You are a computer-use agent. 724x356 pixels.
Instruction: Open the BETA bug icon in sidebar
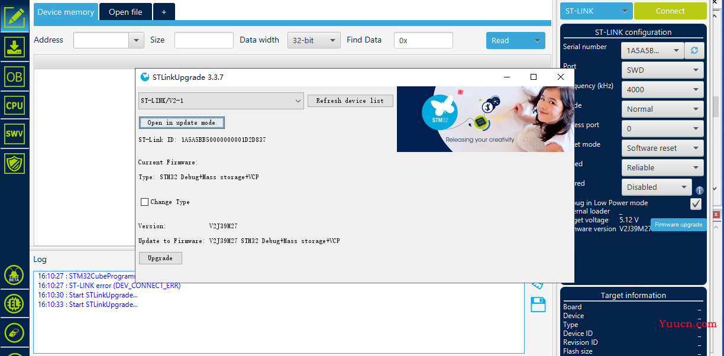click(x=14, y=275)
